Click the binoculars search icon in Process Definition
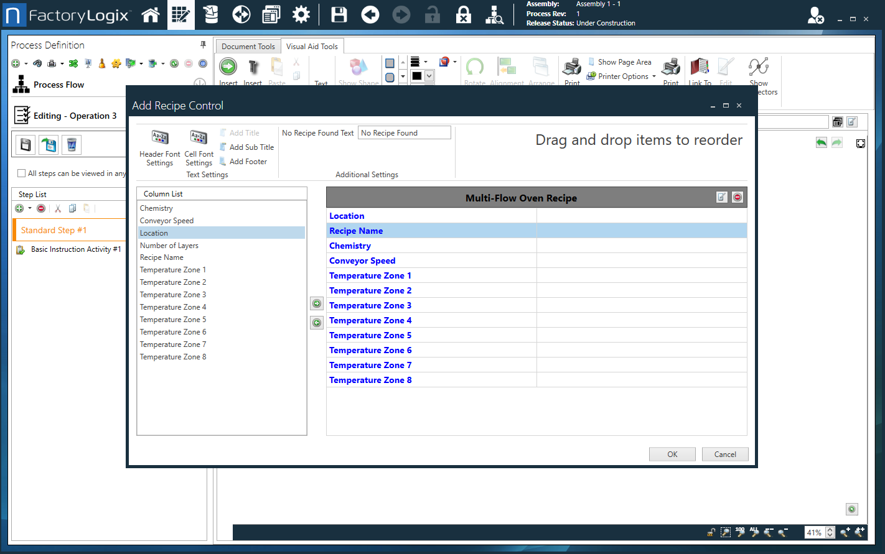The image size is (885, 554). tap(37, 63)
